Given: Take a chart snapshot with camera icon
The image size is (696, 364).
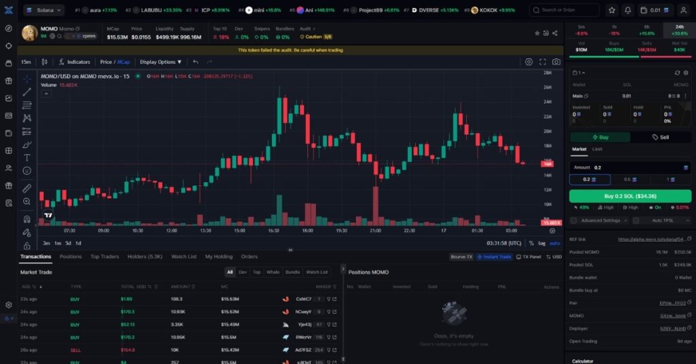Looking at the screenshot, I should pyautogui.click(x=556, y=62).
